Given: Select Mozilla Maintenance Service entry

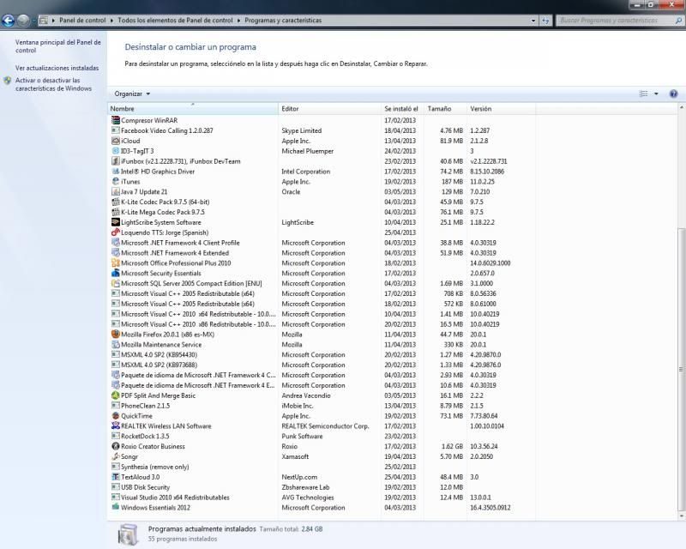Looking at the screenshot, I should pyautogui.click(x=322, y=344).
